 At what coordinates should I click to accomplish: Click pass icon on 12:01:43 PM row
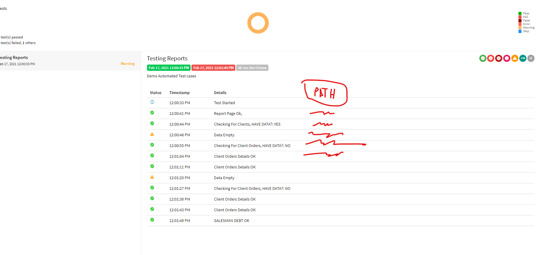(152, 209)
